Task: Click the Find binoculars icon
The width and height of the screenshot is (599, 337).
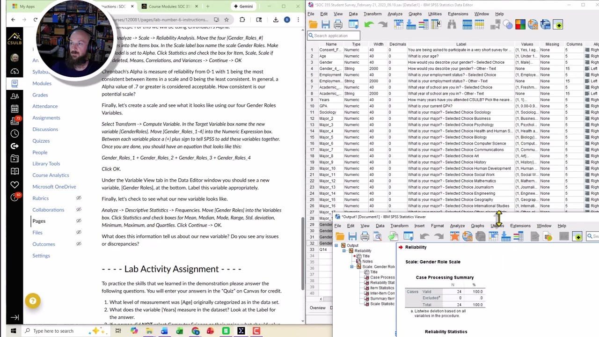Action: 452,25
